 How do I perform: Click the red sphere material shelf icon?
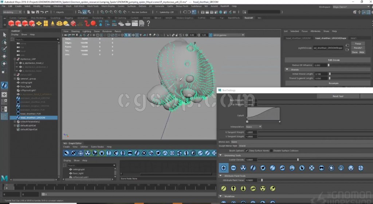coord(93,23)
